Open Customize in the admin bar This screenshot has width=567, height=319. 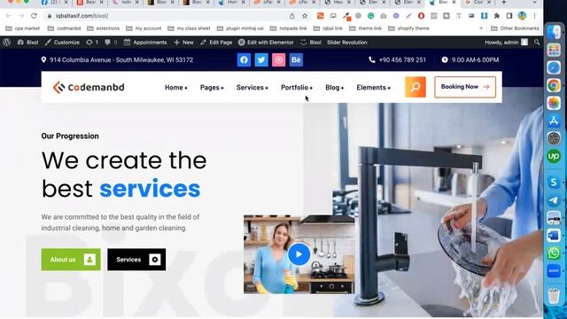click(x=62, y=43)
